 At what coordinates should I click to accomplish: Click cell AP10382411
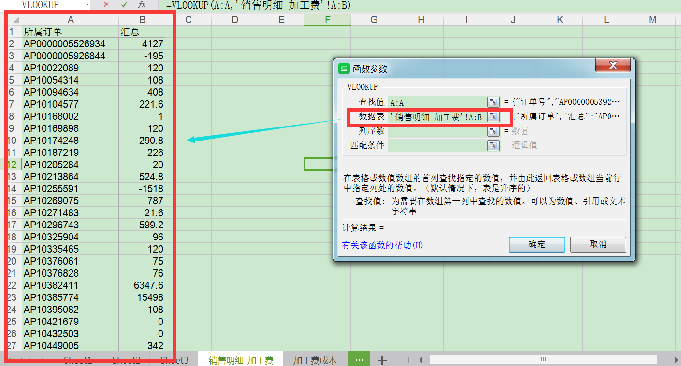(71, 285)
